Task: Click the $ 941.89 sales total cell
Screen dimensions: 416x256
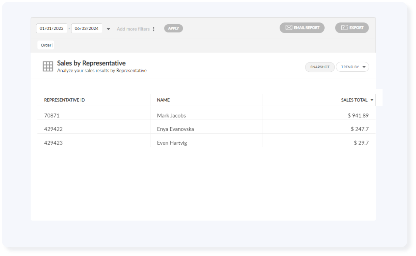Action: [x=358, y=116]
